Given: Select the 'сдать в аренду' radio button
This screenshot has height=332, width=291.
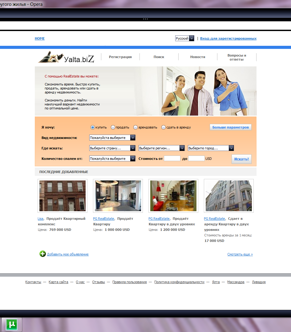Looking at the screenshot, I should 163,127.
